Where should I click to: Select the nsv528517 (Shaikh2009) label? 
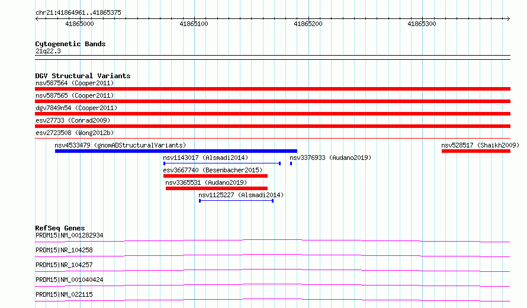480,145
